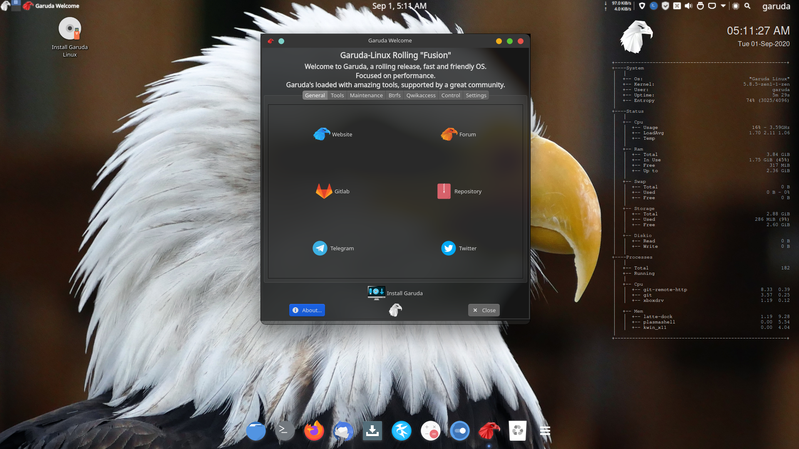799x449 pixels.
Task: Click the top panel clock Sep 1, 5:11 AM
Action: [399, 6]
